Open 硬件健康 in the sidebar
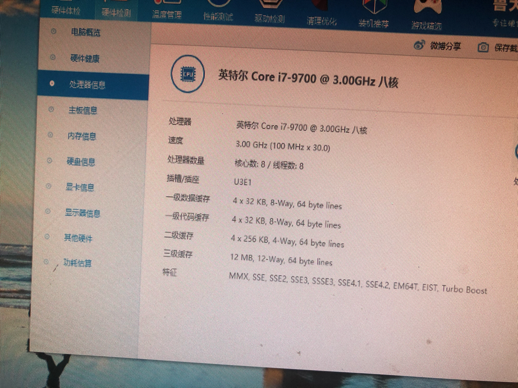 85,59
